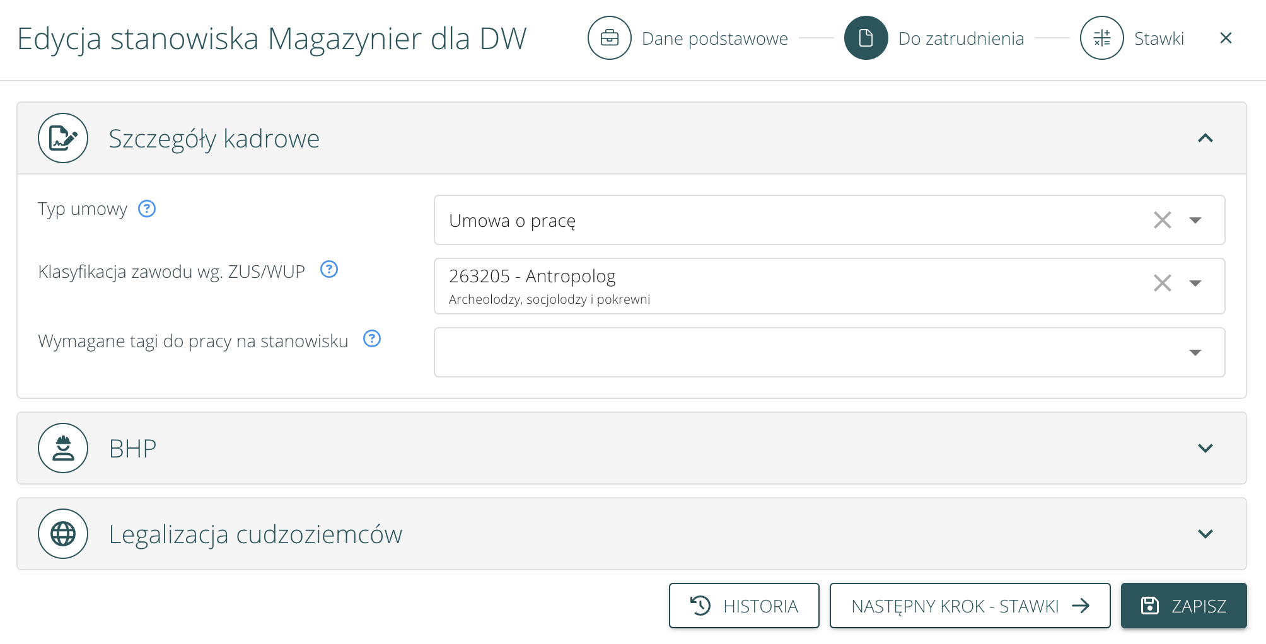Open the Wymagane tagi dropdown
The height and width of the screenshot is (644, 1266).
pyautogui.click(x=1195, y=352)
